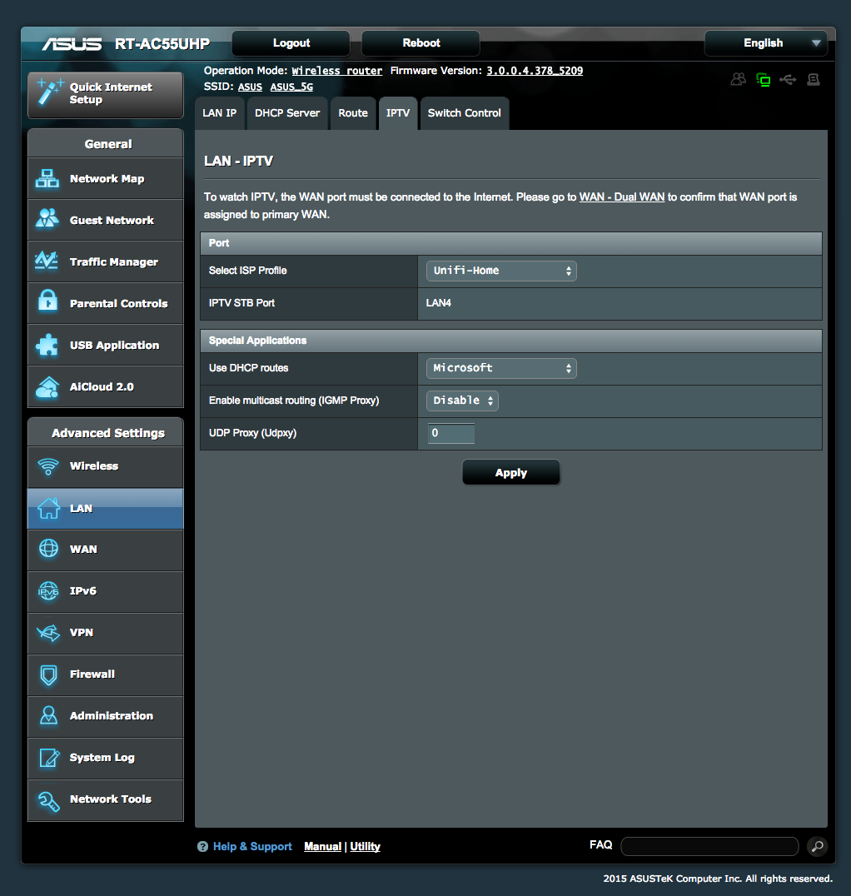Follow the WAN - Dual WAN link

(x=621, y=197)
